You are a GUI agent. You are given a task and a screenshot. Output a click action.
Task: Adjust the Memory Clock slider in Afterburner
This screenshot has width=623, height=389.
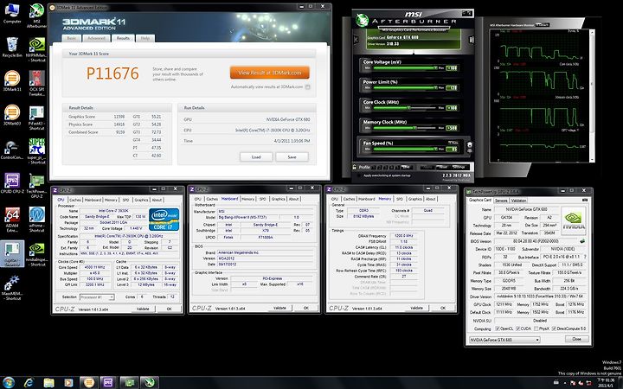click(x=406, y=128)
